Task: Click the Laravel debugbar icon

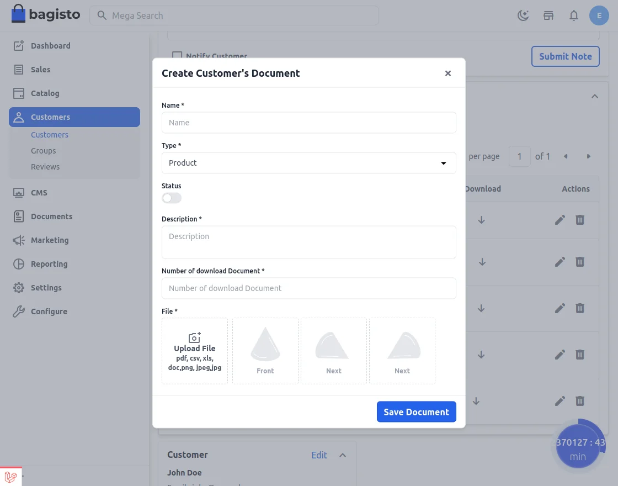Action: pyautogui.click(x=10, y=477)
